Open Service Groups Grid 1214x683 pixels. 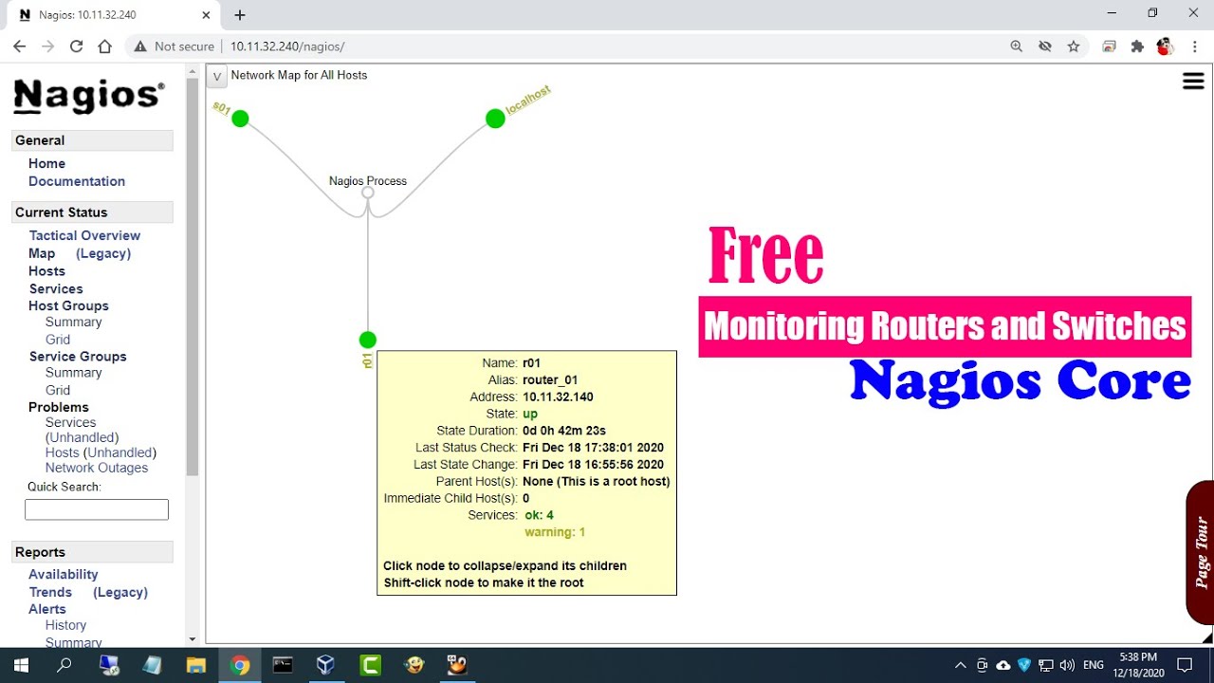[58, 390]
